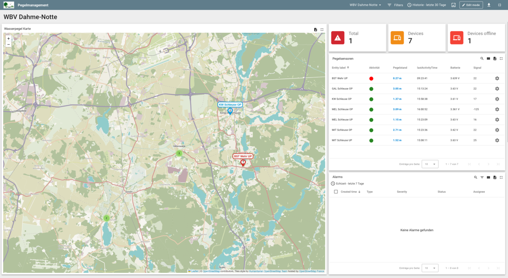Sort alarms by Created time header

pos(350,192)
